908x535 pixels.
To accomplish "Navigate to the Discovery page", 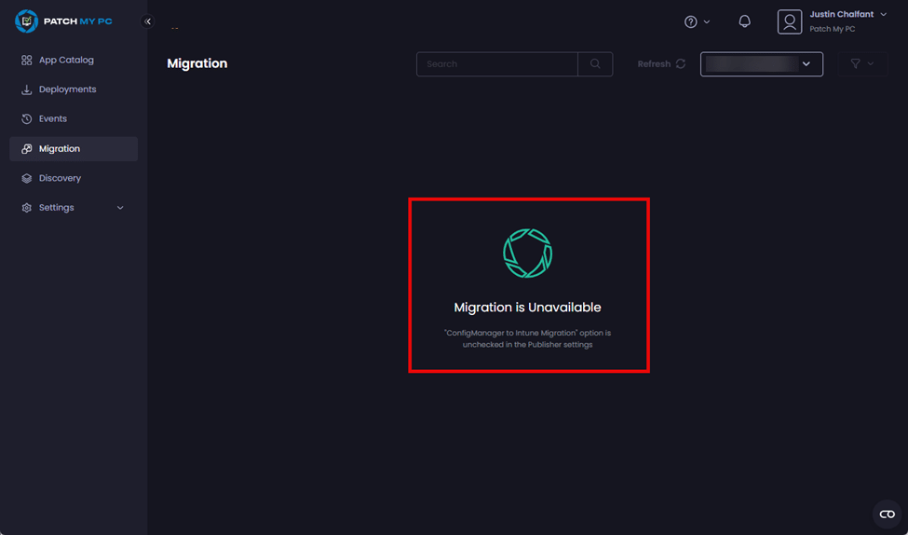I will click(60, 178).
